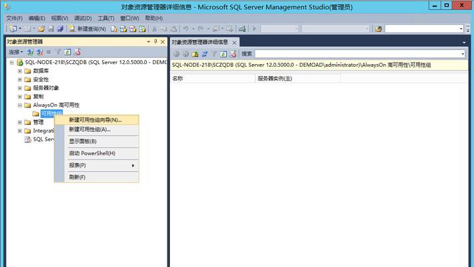The image size is (474, 267).
Task: Click the Paste icon in main toolbar
Action: 173,29
